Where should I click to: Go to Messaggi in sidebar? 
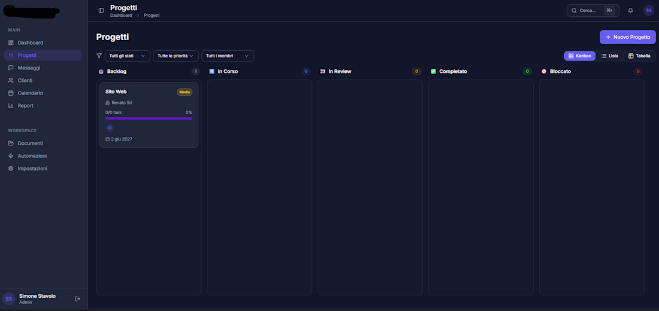29,68
